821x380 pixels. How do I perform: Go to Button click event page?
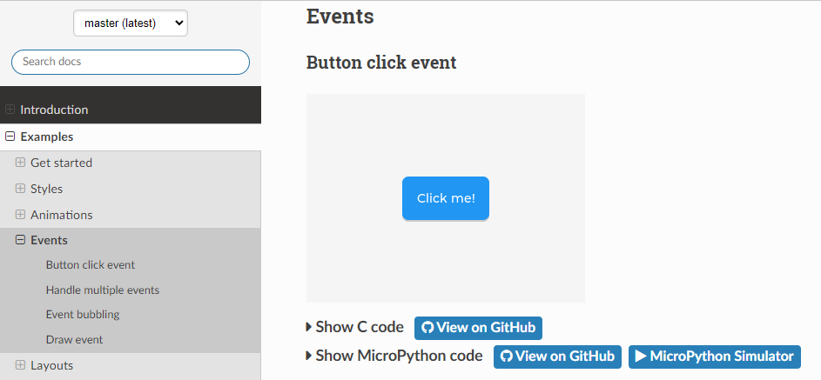point(91,265)
